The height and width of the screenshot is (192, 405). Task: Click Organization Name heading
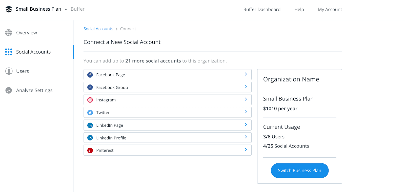click(x=291, y=79)
